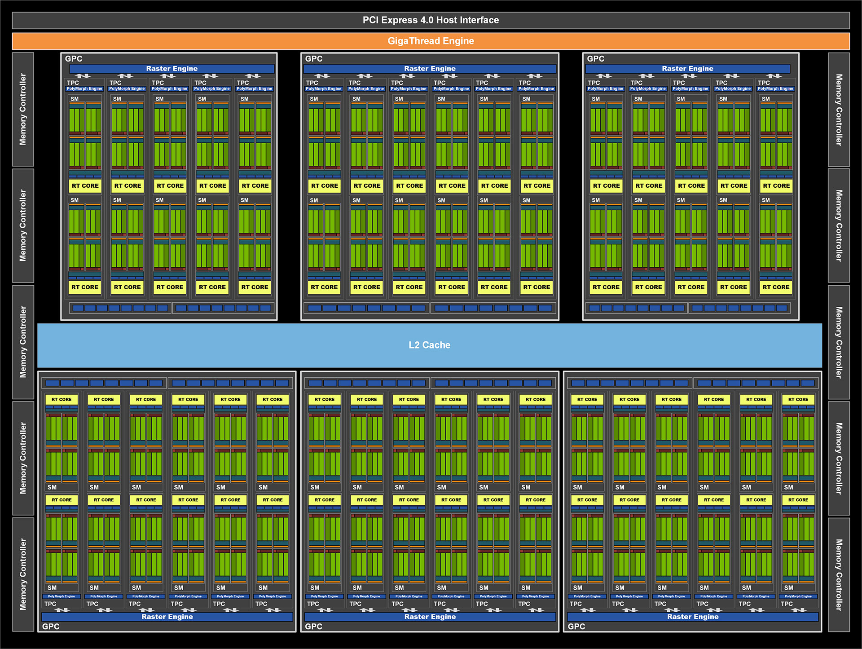Click upper-left RT CORE in top-left GPC

tap(85, 185)
